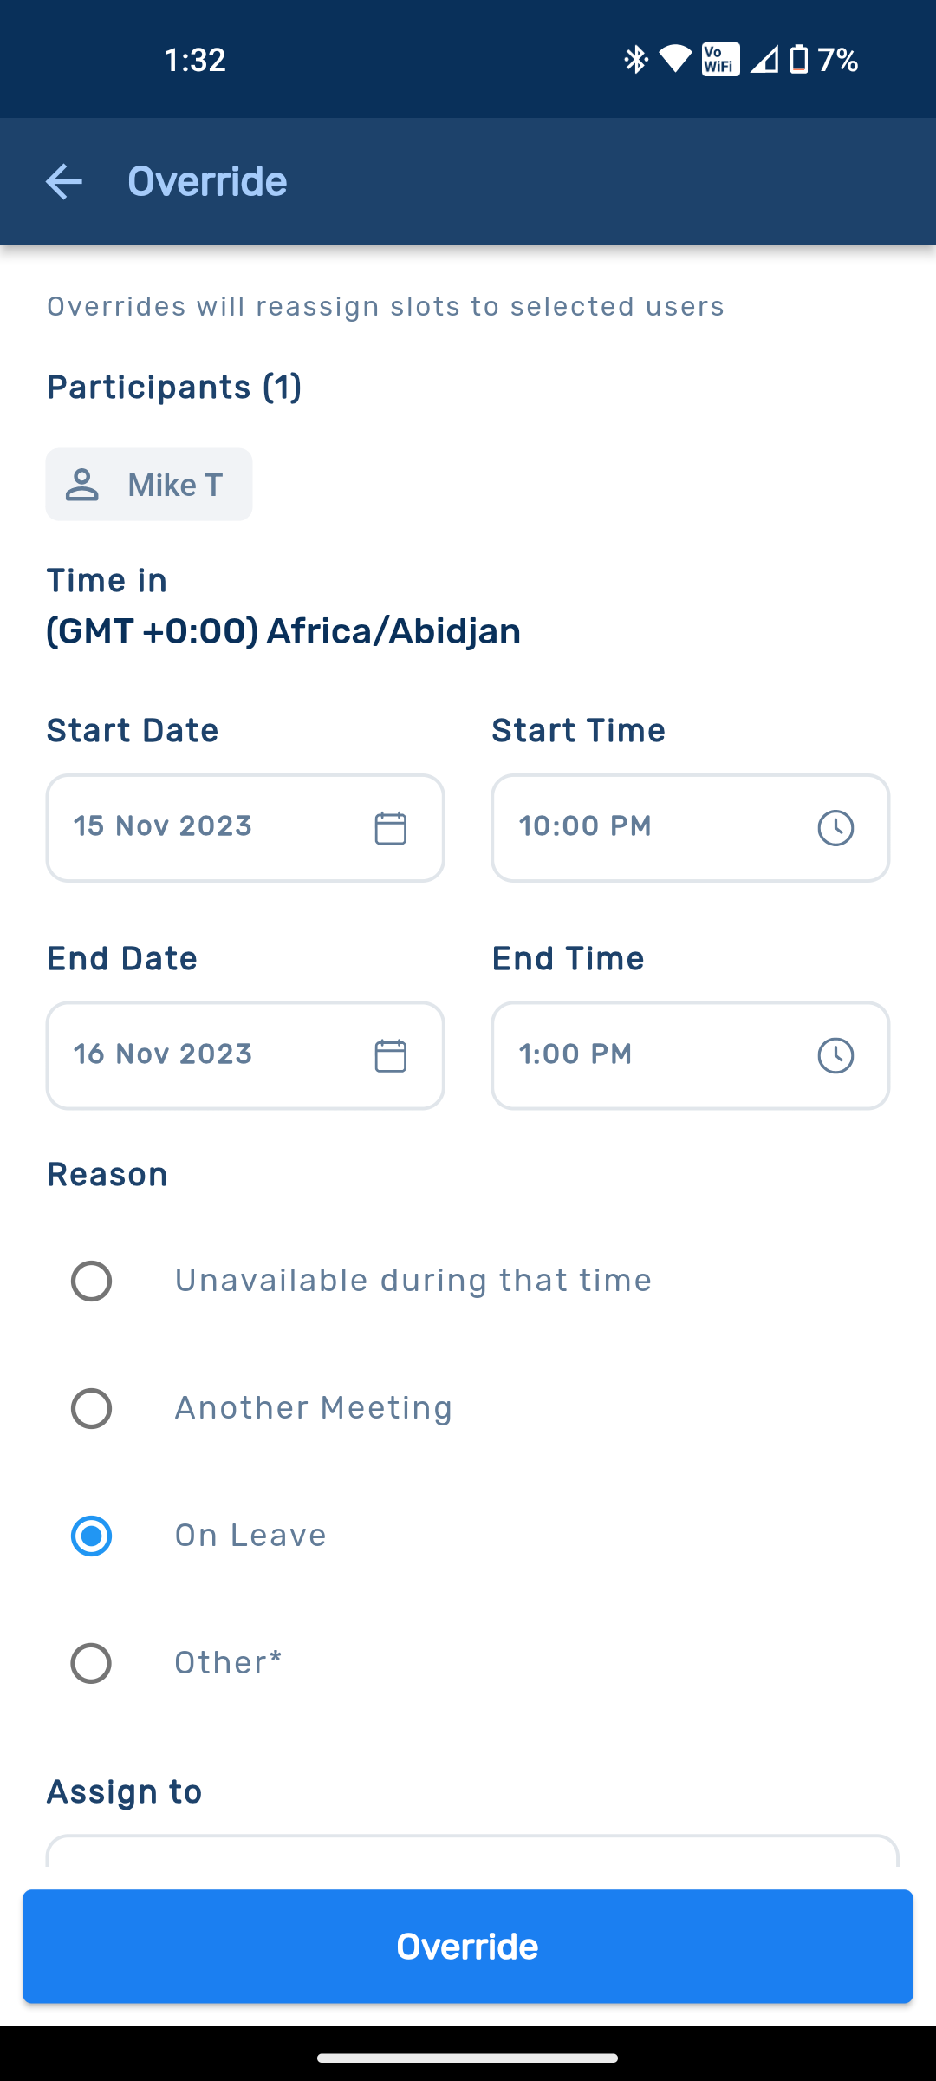Viewport: 936px width, 2081px height.
Task: Tap the End Time clock icon
Action: [835, 1056]
